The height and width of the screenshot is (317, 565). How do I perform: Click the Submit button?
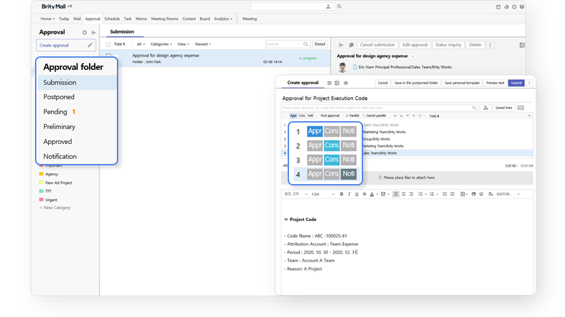point(516,83)
